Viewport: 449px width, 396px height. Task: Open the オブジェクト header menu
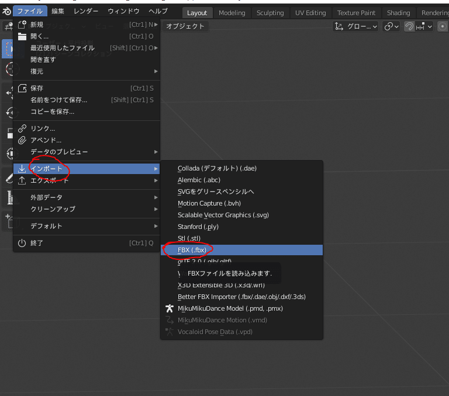pyautogui.click(x=185, y=26)
